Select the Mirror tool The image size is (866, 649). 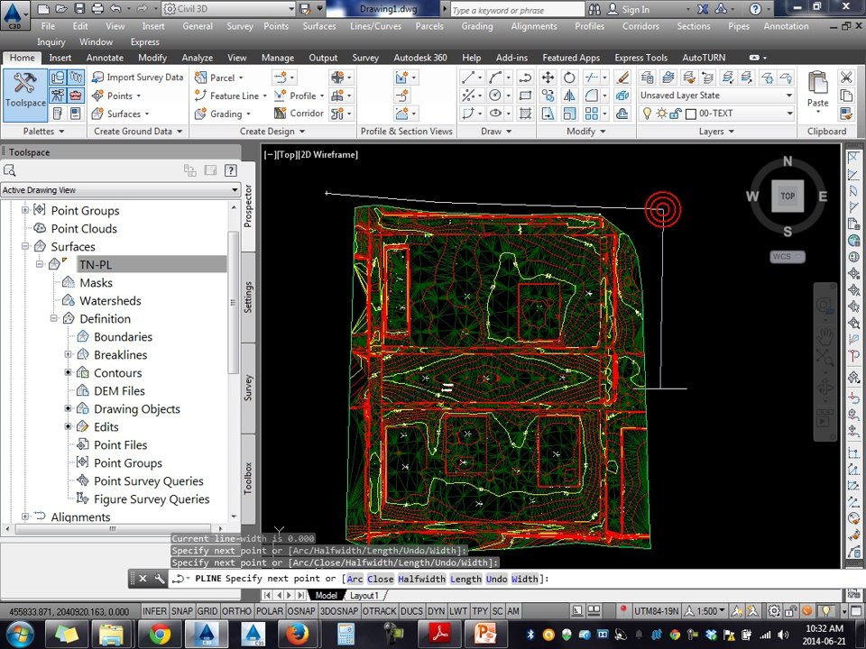569,96
